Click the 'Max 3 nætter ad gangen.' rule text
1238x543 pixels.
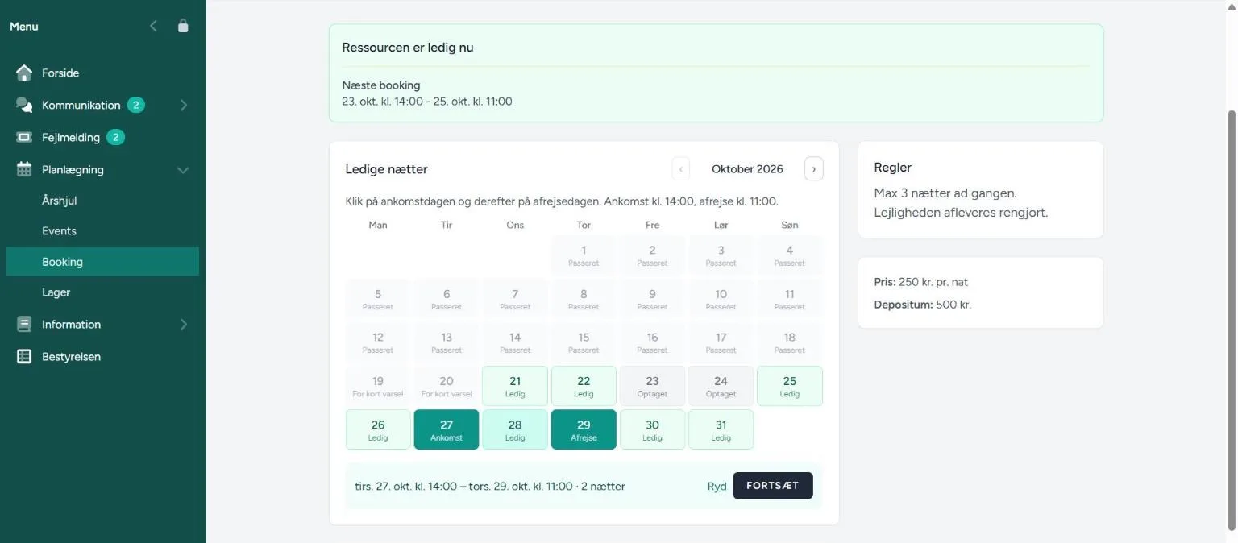click(945, 193)
